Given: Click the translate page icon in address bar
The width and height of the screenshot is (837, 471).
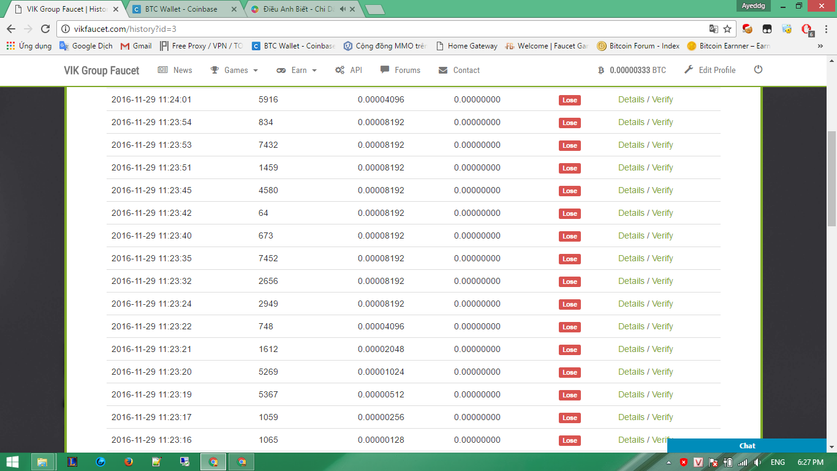Looking at the screenshot, I should (713, 29).
